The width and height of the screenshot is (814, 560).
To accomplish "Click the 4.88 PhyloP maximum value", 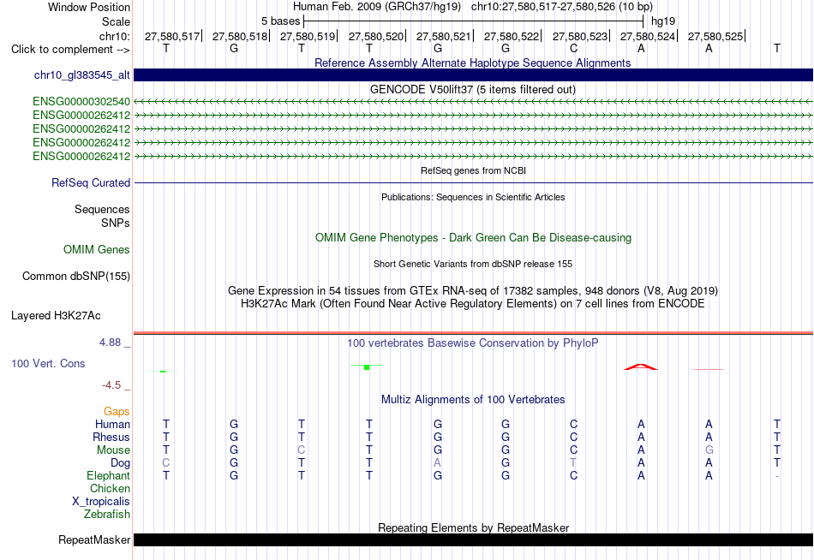I will pos(110,343).
